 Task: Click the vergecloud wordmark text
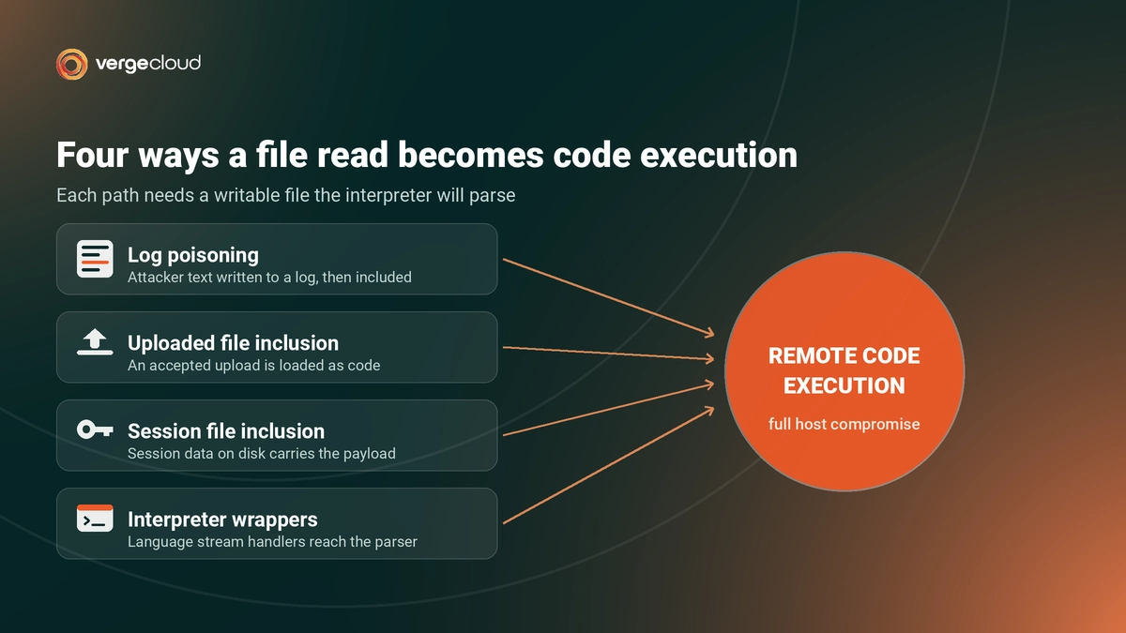pyautogui.click(x=147, y=64)
